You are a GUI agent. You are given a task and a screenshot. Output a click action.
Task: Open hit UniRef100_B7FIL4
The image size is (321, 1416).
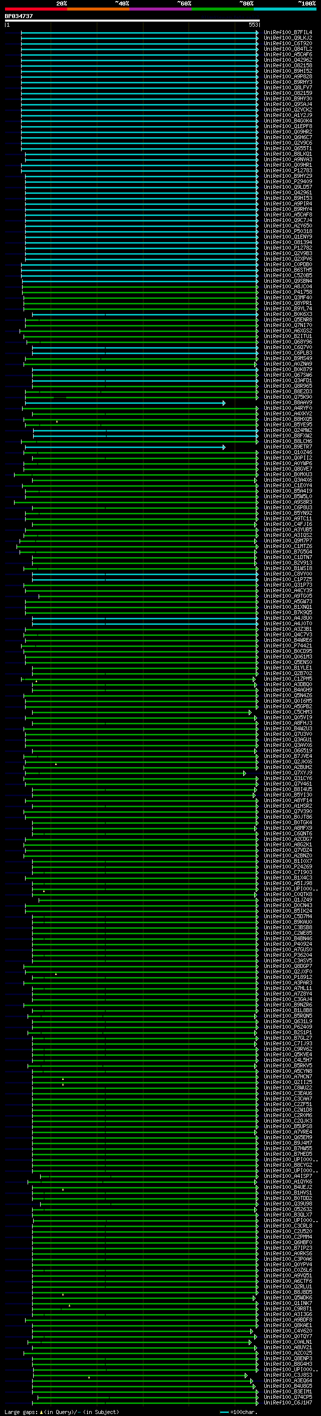coord(288,33)
